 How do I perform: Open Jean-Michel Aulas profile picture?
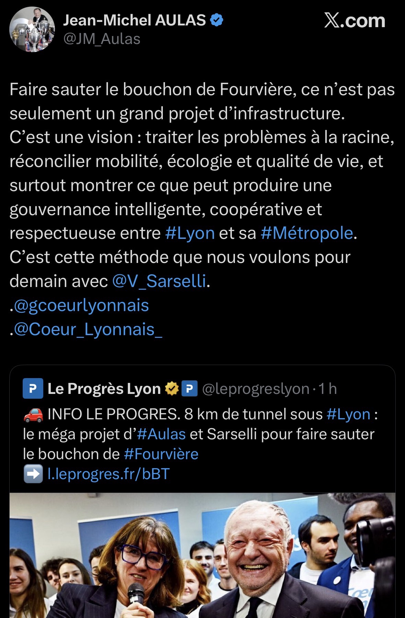tap(32, 29)
